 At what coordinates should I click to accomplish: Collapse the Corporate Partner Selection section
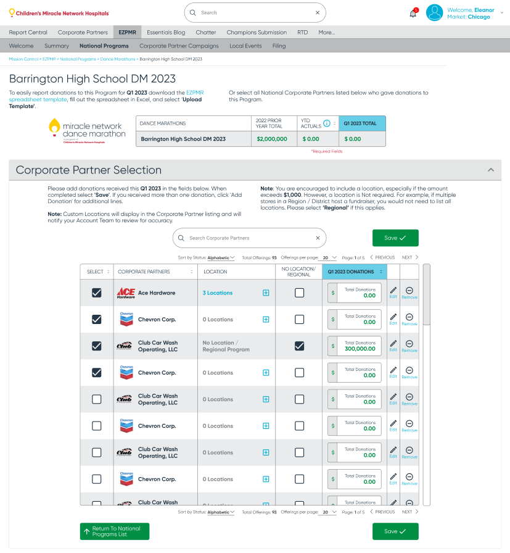click(491, 170)
